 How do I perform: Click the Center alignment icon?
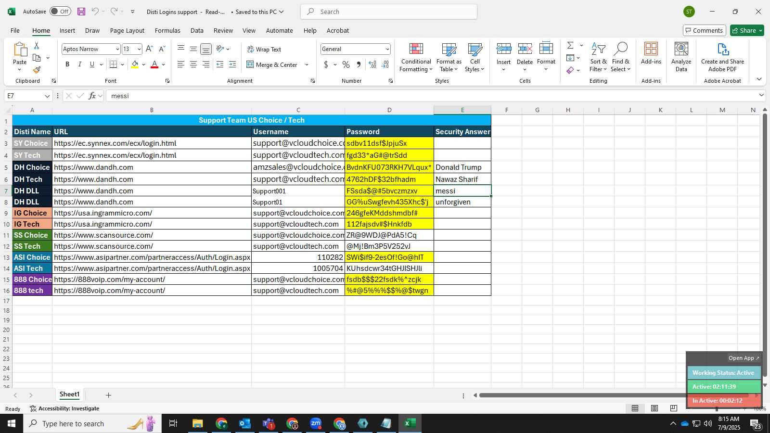(193, 64)
